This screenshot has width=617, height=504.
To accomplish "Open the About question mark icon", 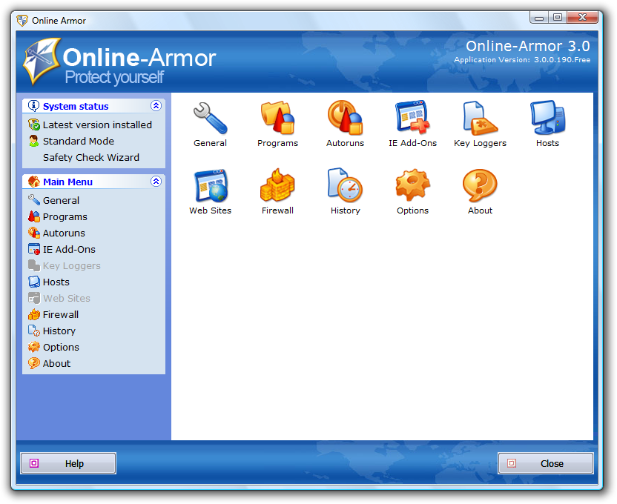I will coord(480,185).
